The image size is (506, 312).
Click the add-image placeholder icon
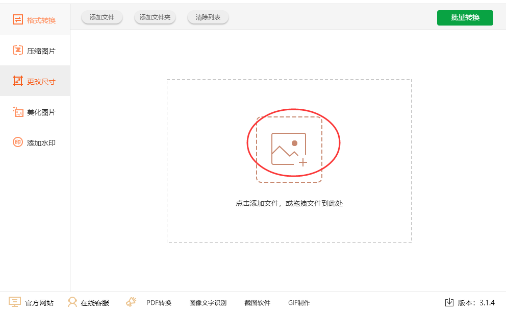(289, 150)
